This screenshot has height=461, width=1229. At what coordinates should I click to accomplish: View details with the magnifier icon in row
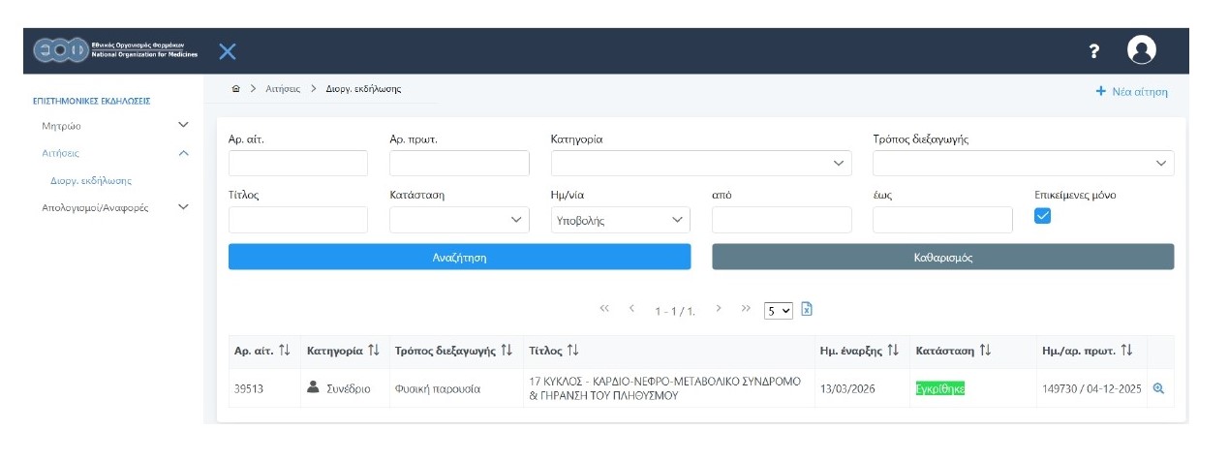[1157, 388]
